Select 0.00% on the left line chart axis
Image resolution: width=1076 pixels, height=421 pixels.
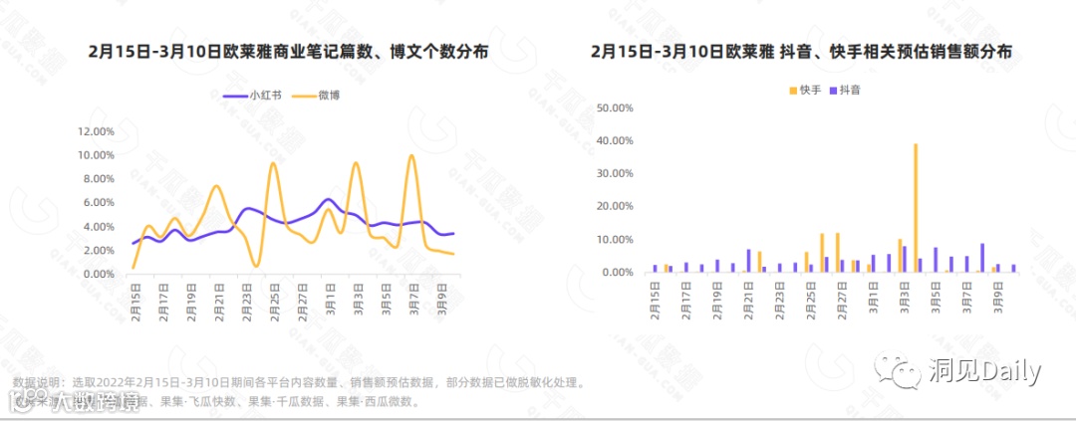(101, 275)
